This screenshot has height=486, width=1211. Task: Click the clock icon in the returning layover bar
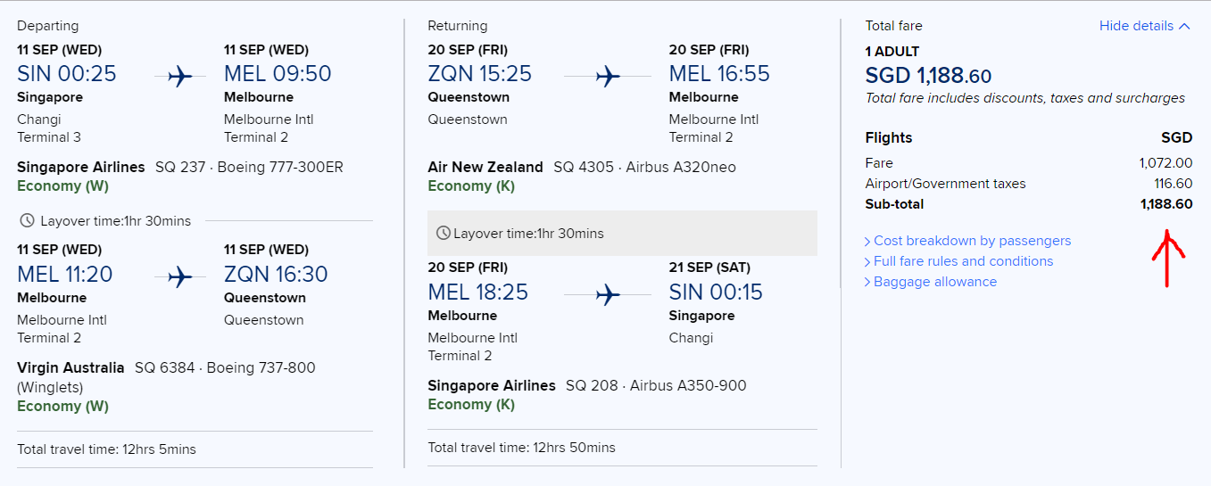point(444,234)
